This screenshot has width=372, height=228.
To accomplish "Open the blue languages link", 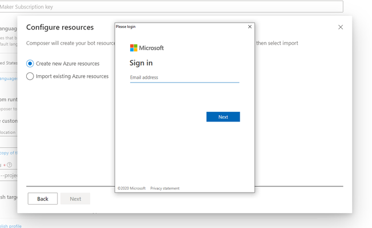I will 9,79.
